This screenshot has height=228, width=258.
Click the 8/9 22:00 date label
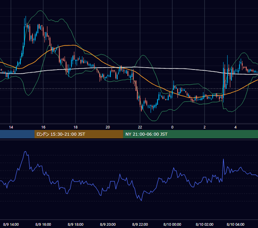140,224
